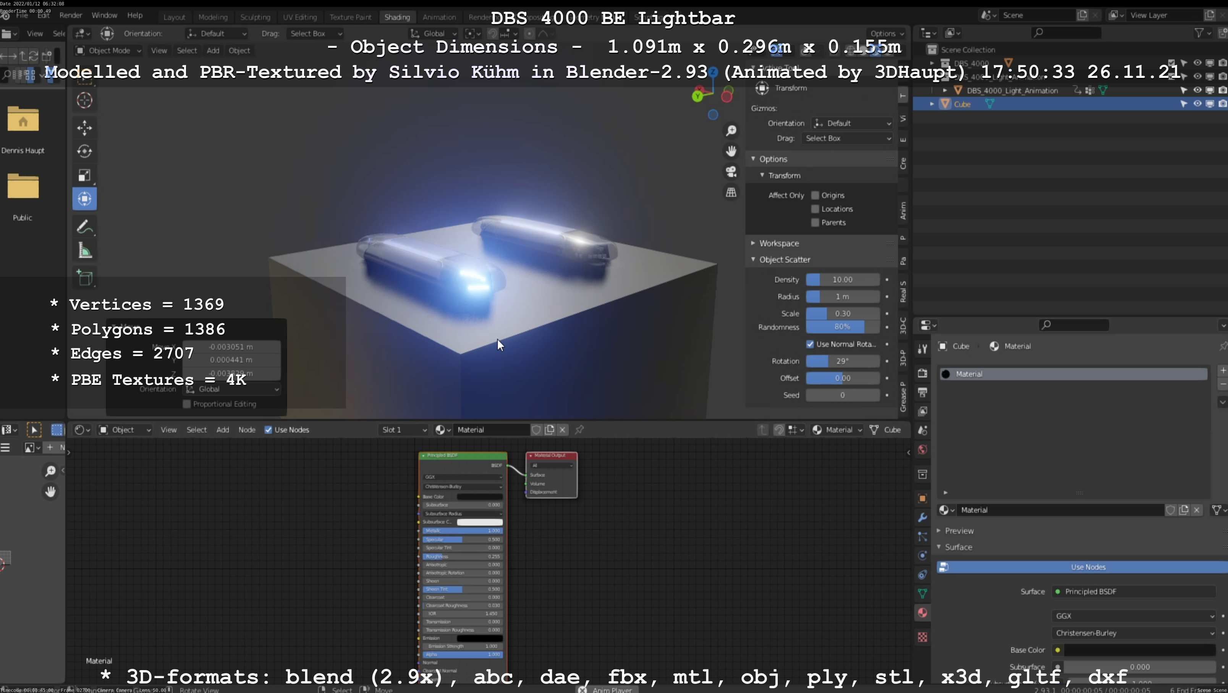Switch to the Shading workspace tab
The image size is (1228, 693).
coord(397,17)
